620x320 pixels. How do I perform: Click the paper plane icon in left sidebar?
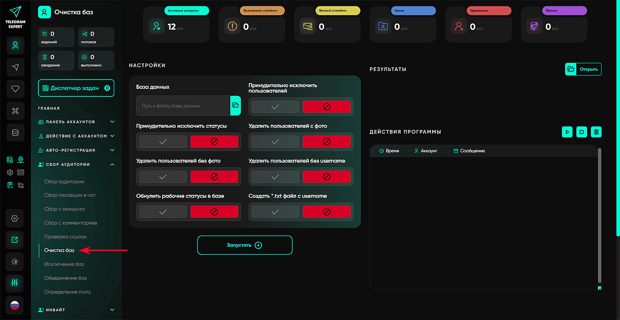[15, 67]
